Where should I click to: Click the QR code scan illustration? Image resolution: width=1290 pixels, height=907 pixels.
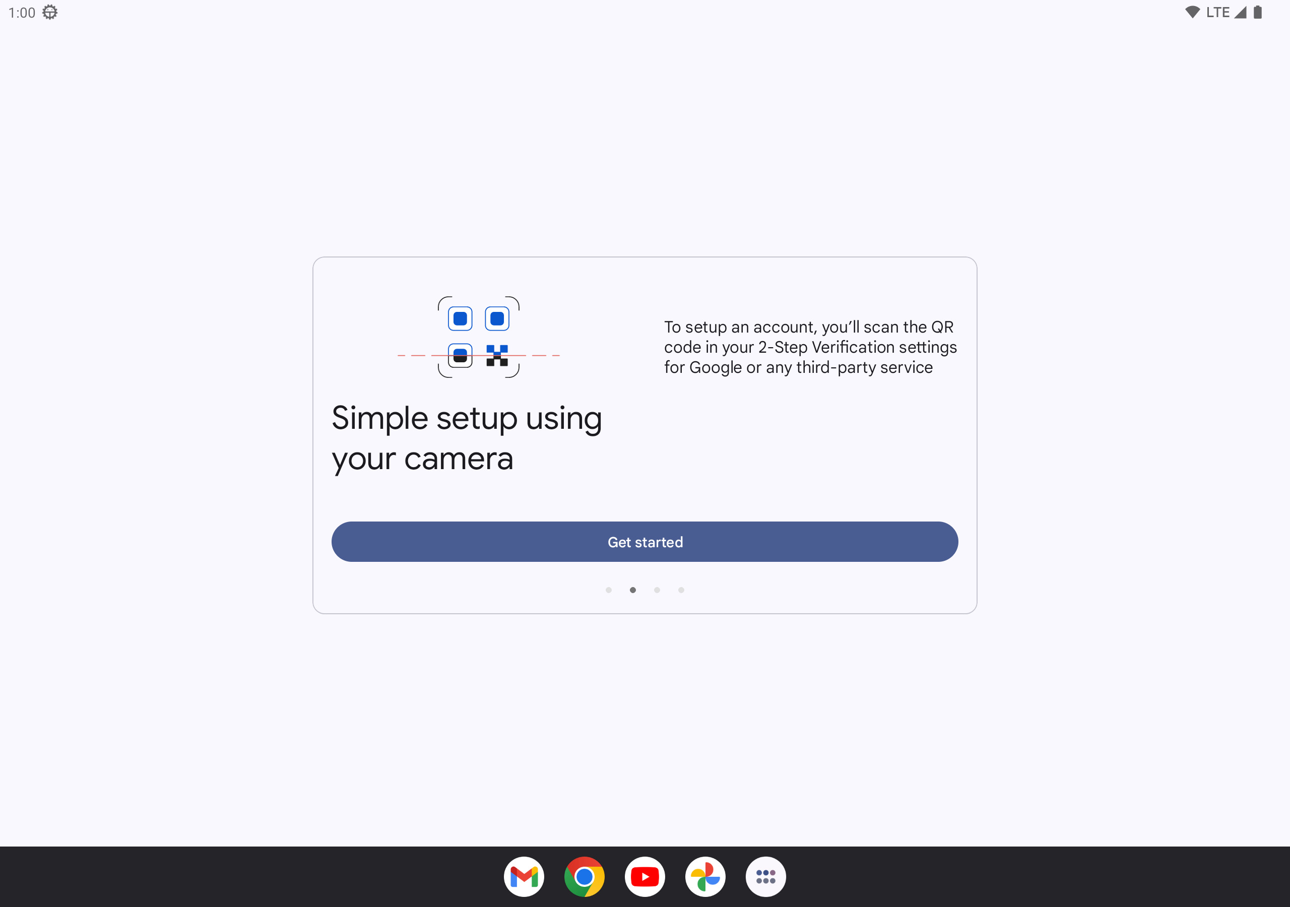[479, 337]
